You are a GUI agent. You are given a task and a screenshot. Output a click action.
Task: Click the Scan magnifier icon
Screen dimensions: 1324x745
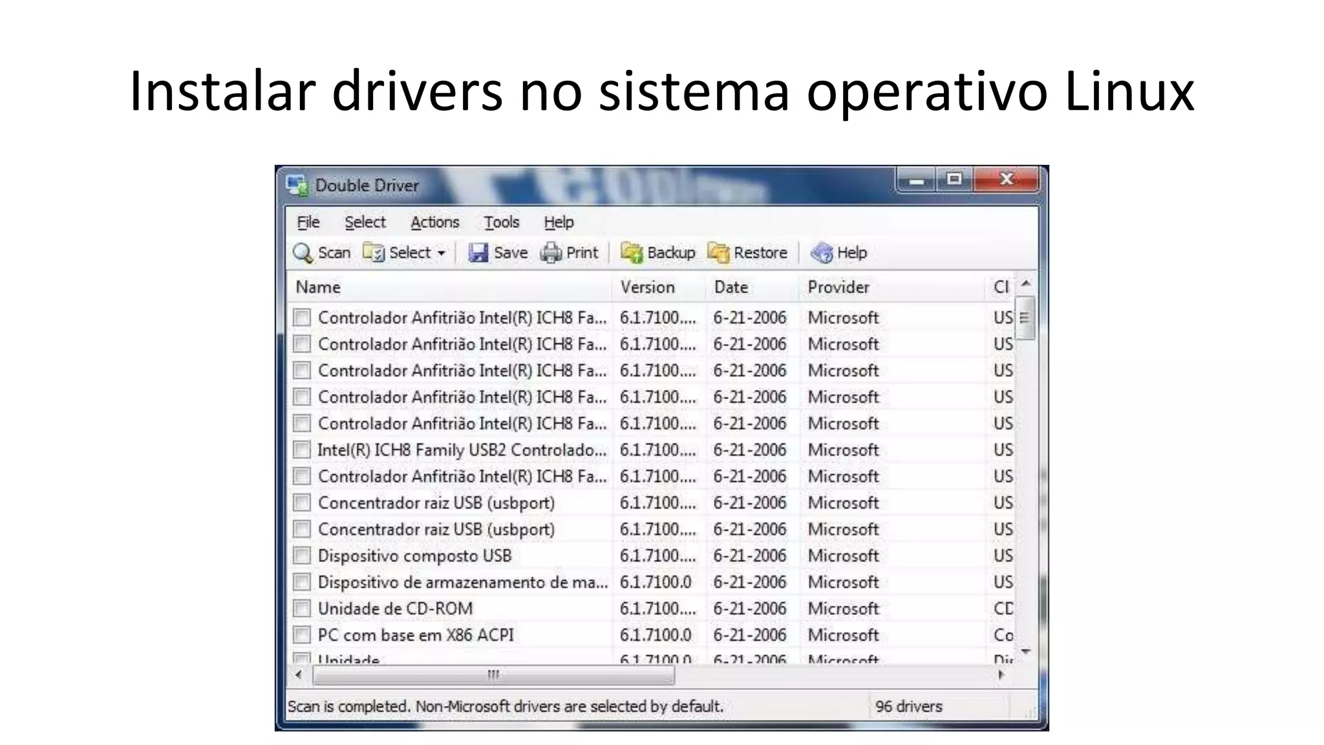[303, 253]
